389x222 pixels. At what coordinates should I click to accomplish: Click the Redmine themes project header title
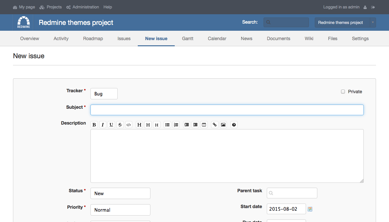[76, 23]
